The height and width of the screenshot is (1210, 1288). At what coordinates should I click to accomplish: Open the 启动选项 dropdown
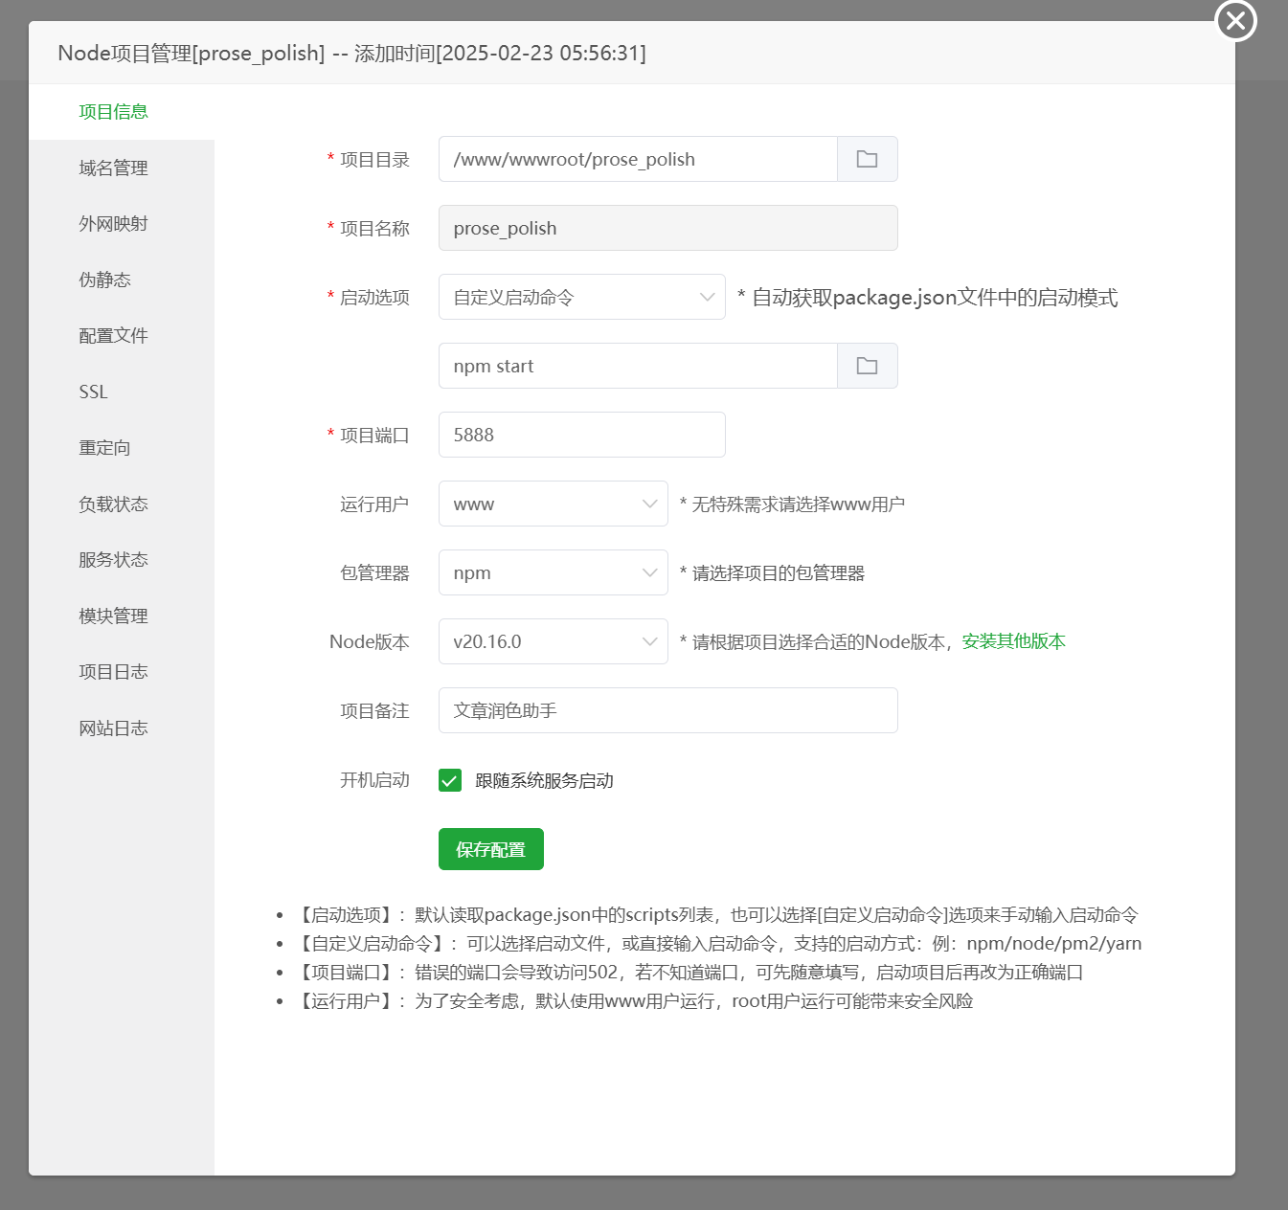point(581,297)
